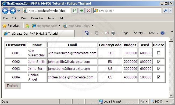This screenshot has width=175, height=105.
Task: Open the Safety command menu
Action: tap(140, 33)
